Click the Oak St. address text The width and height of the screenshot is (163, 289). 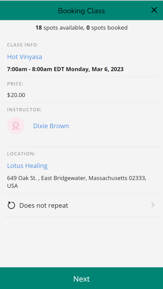pos(77,182)
